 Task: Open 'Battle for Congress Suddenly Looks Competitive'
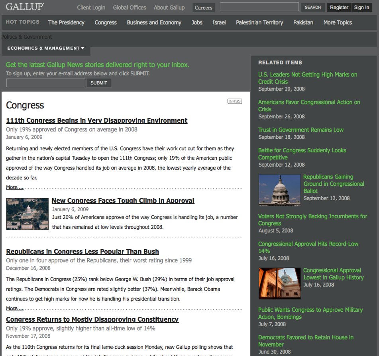pyautogui.click(x=302, y=154)
